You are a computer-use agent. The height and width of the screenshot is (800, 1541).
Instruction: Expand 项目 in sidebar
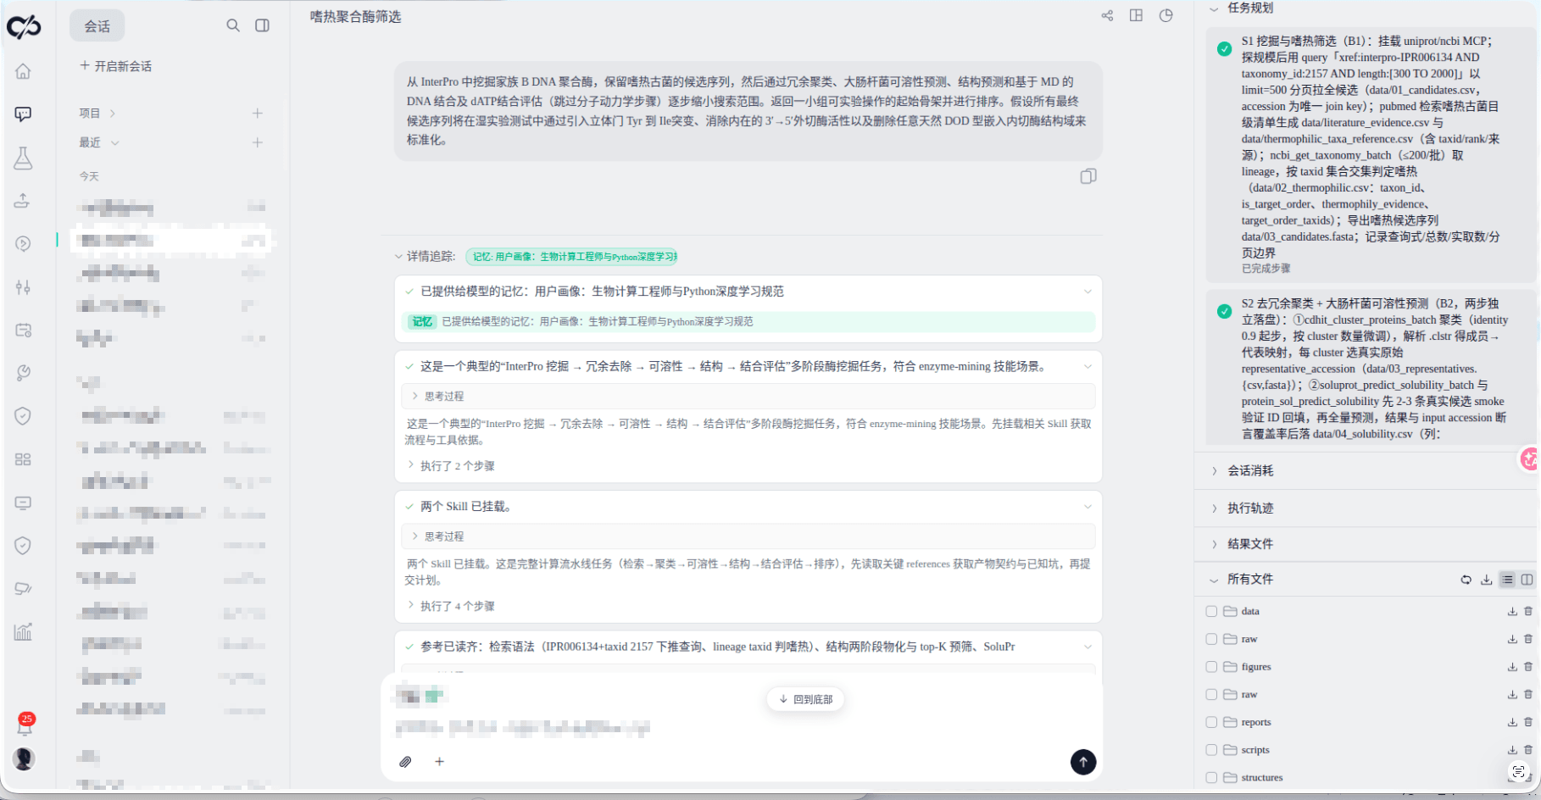[97, 113]
